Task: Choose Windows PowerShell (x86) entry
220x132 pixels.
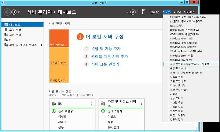Action: click(191, 43)
